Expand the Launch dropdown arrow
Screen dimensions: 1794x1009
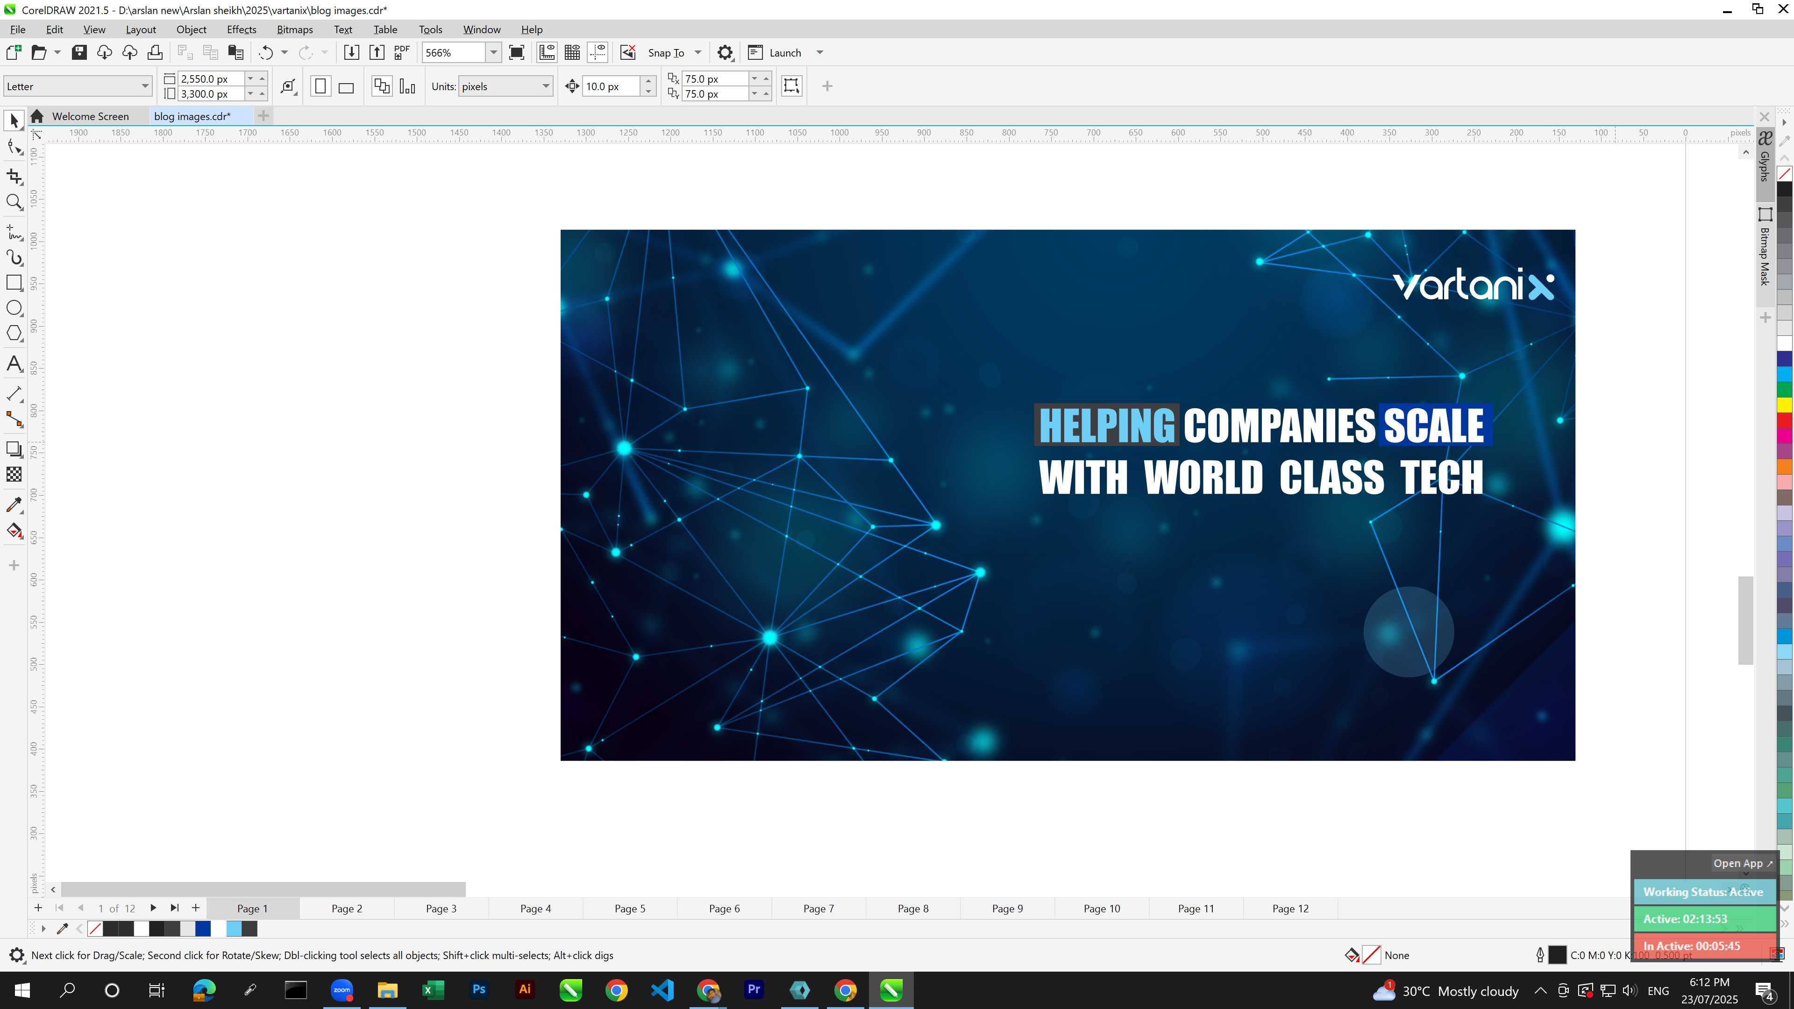point(820,52)
